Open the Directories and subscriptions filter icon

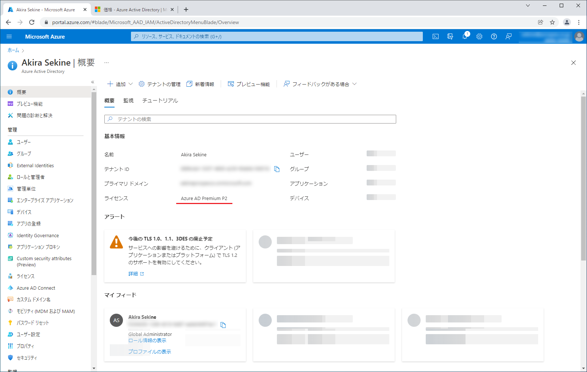(x=450, y=36)
